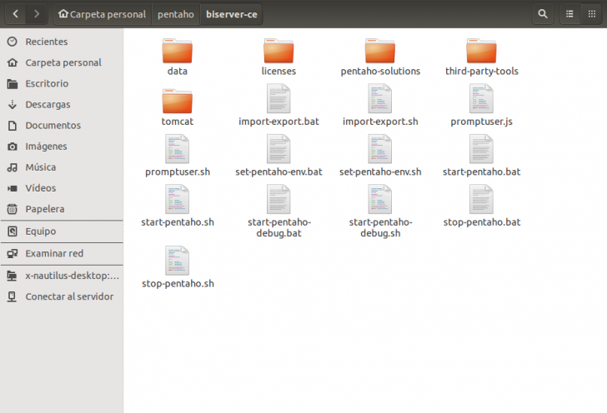Select the start-pentaho.sh file icon
Viewport: 607px width, 413px height.
click(178, 200)
